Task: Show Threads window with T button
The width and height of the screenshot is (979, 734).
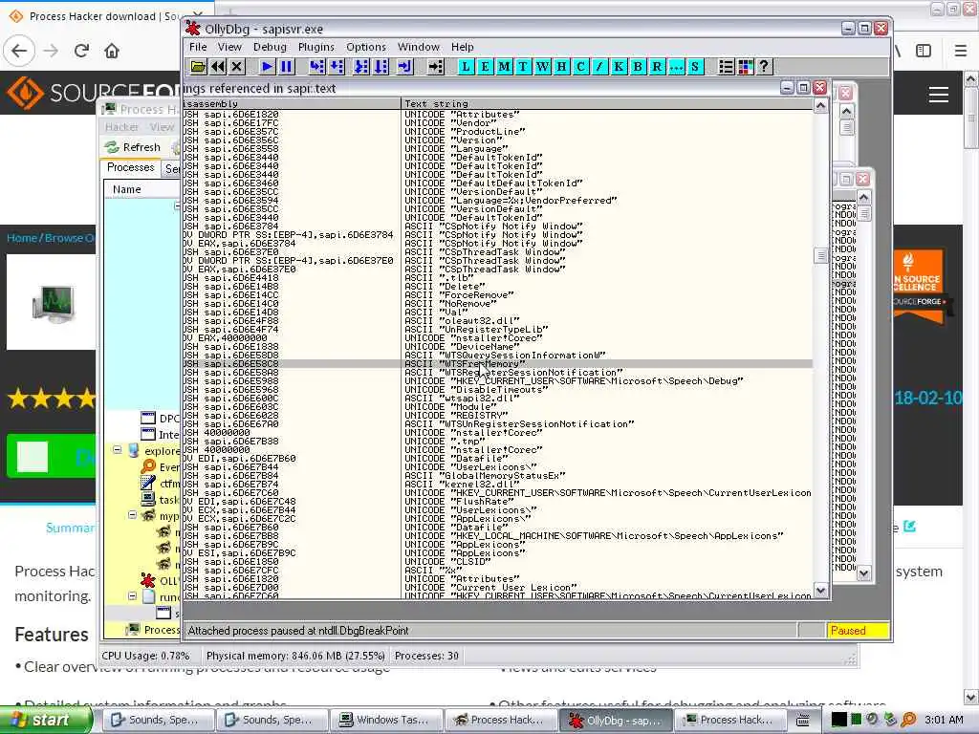Action: coord(523,67)
